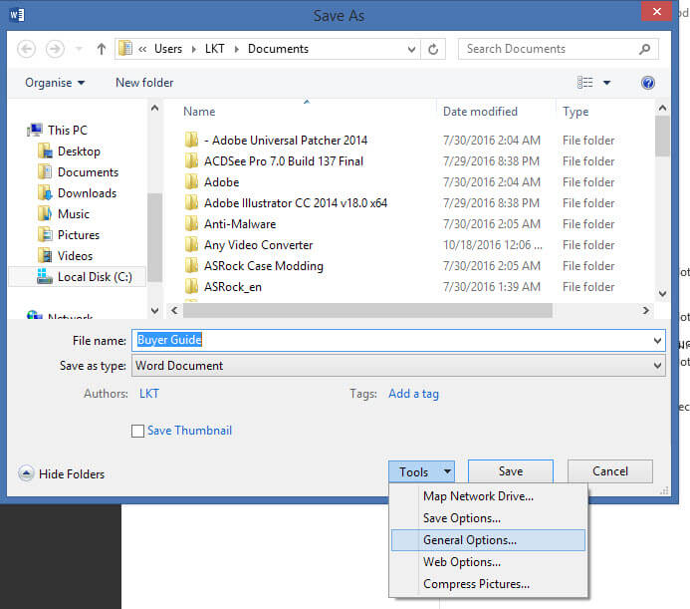The height and width of the screenshot is (609, 690).
Task: Expand the arrow between Users and LKT
Action: pyautogui.click(x=193, y=49)
